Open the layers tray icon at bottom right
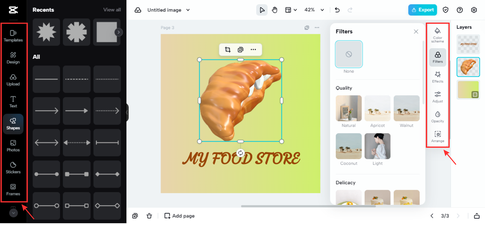The image size is (485, 225). (477, 216)
